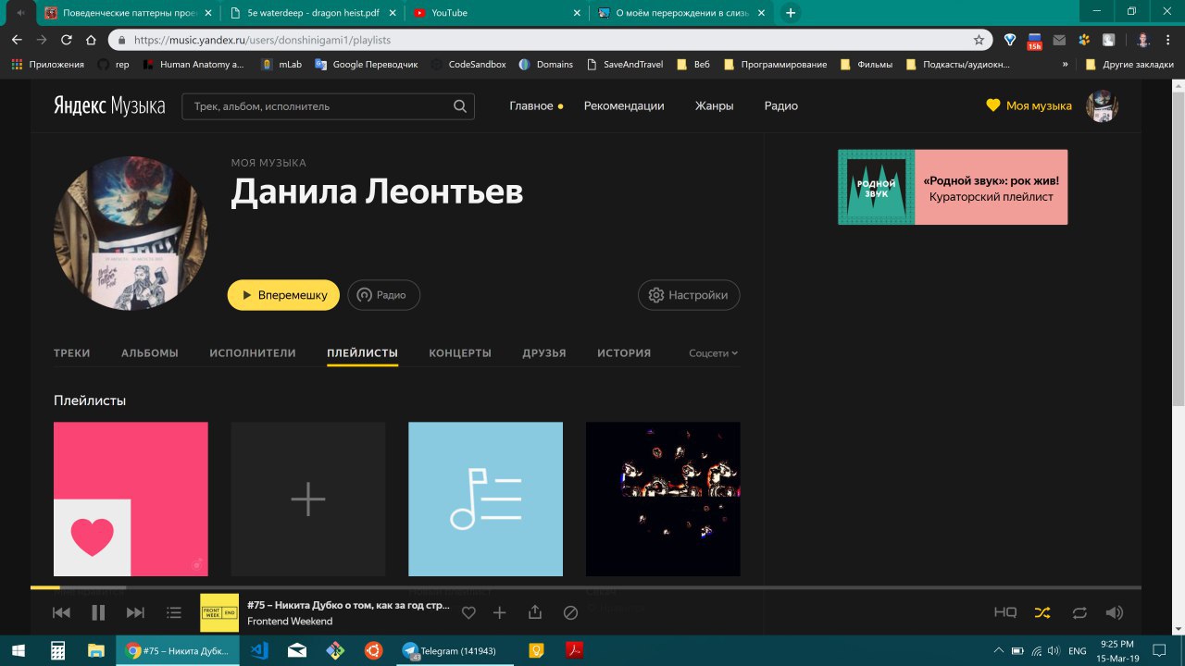This screenshot has height=666, width=1185.
Task: Open Visual Studio Code from taskbar
Action: tap(259, 650)
